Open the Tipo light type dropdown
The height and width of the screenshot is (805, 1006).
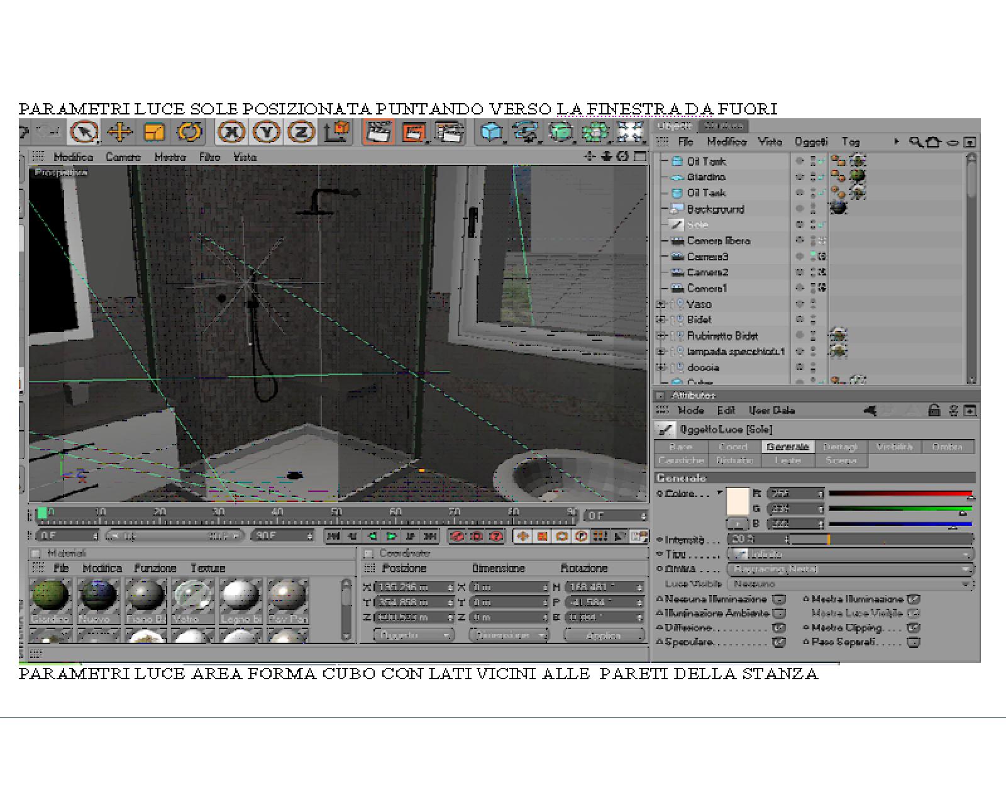coord(850,555)
